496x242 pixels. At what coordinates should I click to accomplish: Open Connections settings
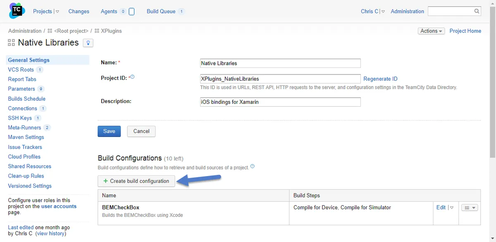click(22, 108)
